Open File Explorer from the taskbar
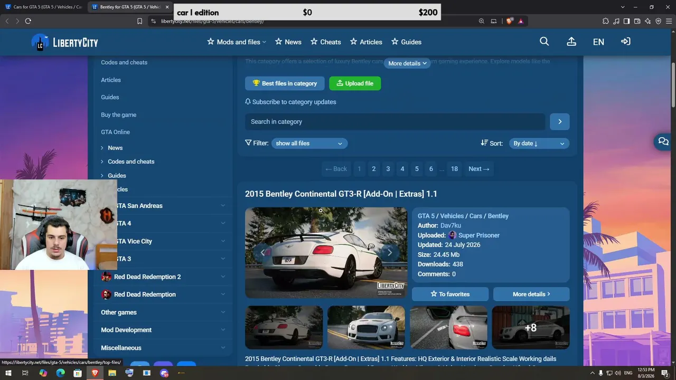Screen dimensions: 676x380 pyautogui.click(x=112, y=373)
